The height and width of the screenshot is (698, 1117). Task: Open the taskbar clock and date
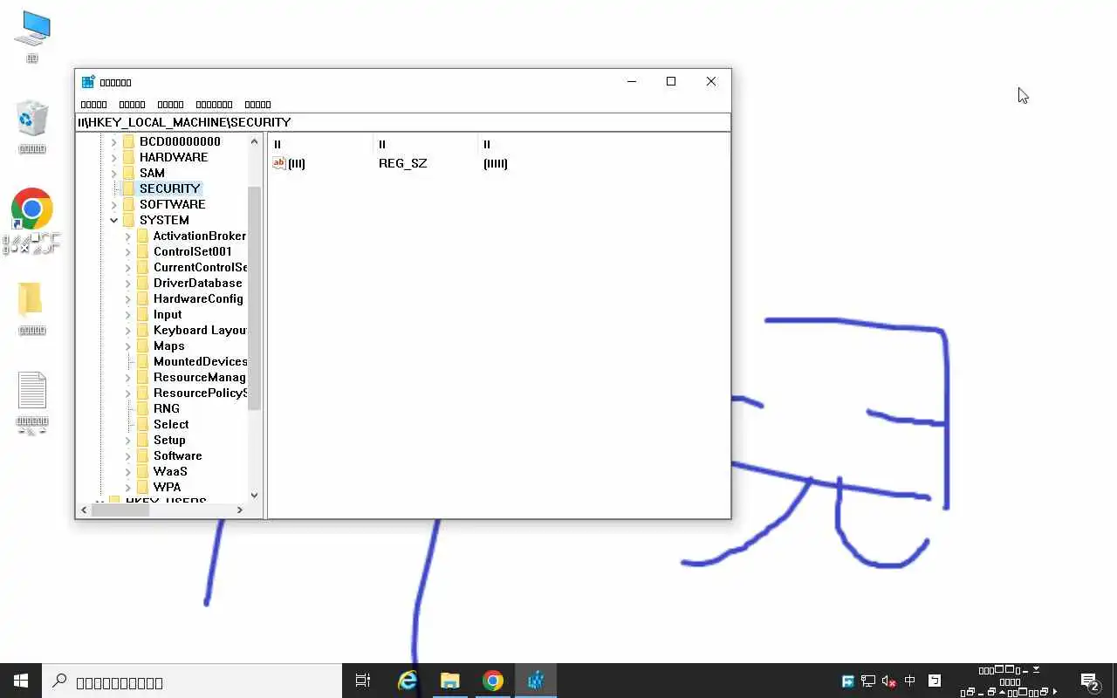tap(1010, 681)
